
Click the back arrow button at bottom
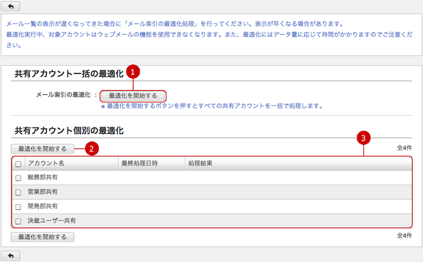click(x=10, y=255)
